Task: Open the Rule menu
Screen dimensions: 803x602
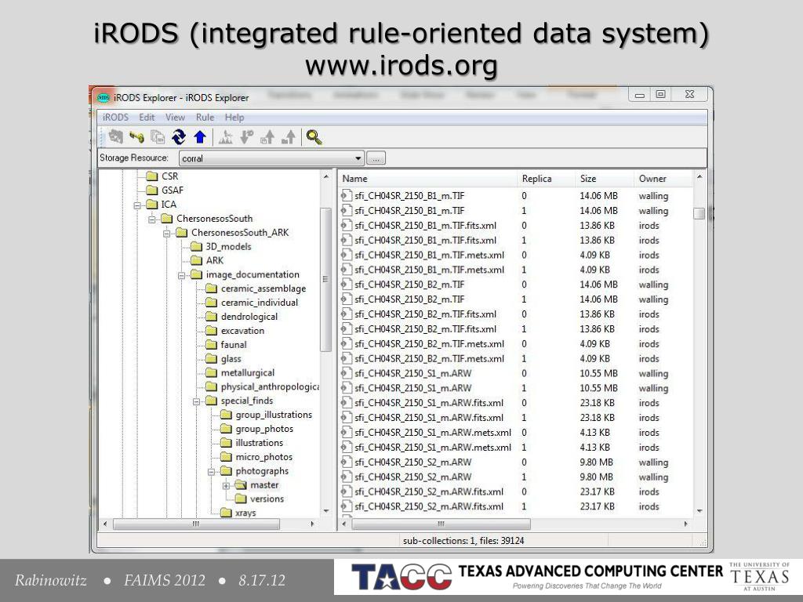Action: pyautogui.click(x=205, y=118)
